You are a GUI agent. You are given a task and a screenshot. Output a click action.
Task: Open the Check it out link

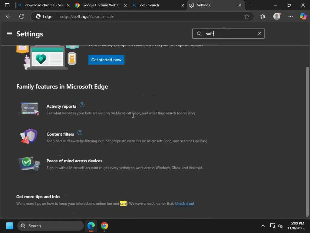(x=184, y=204)
